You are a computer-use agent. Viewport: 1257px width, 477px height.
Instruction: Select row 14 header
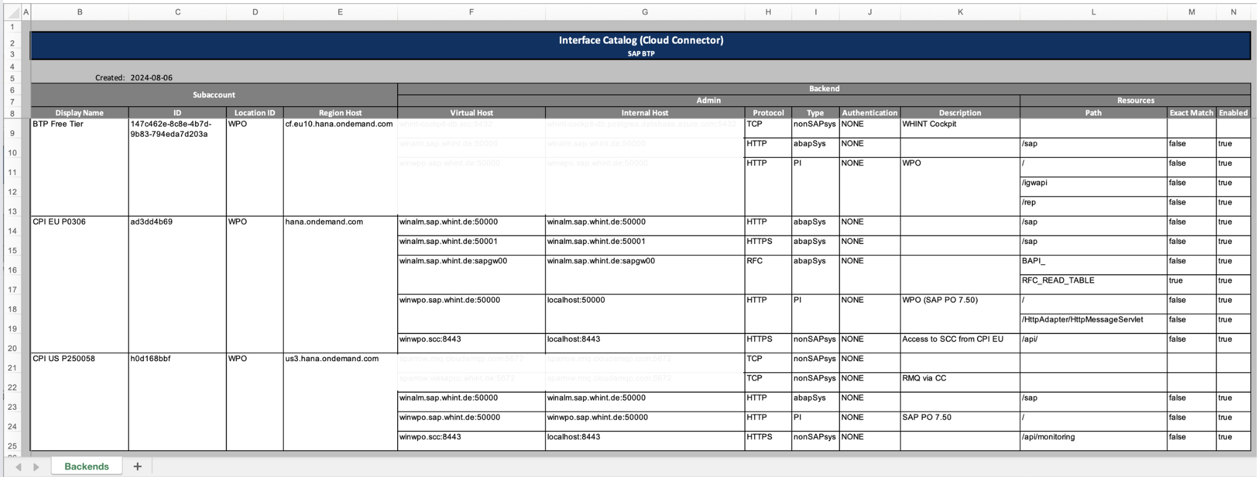(x=12, y=231)
